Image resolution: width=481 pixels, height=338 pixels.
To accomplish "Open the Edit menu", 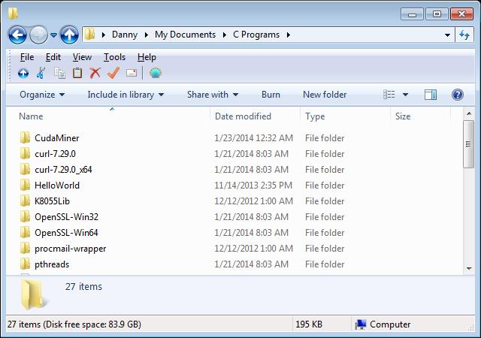I will pyautogui.click(x=53, y=57).
